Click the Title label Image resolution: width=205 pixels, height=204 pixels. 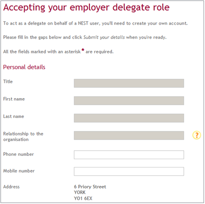pos(8,81)
